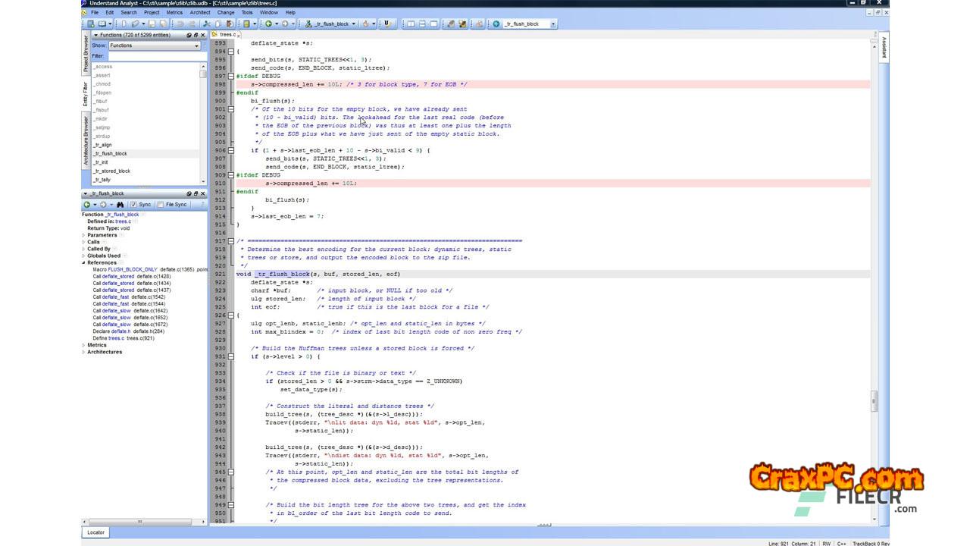
Task: Click the split window layout icon
Action: [x=422, y=24]
